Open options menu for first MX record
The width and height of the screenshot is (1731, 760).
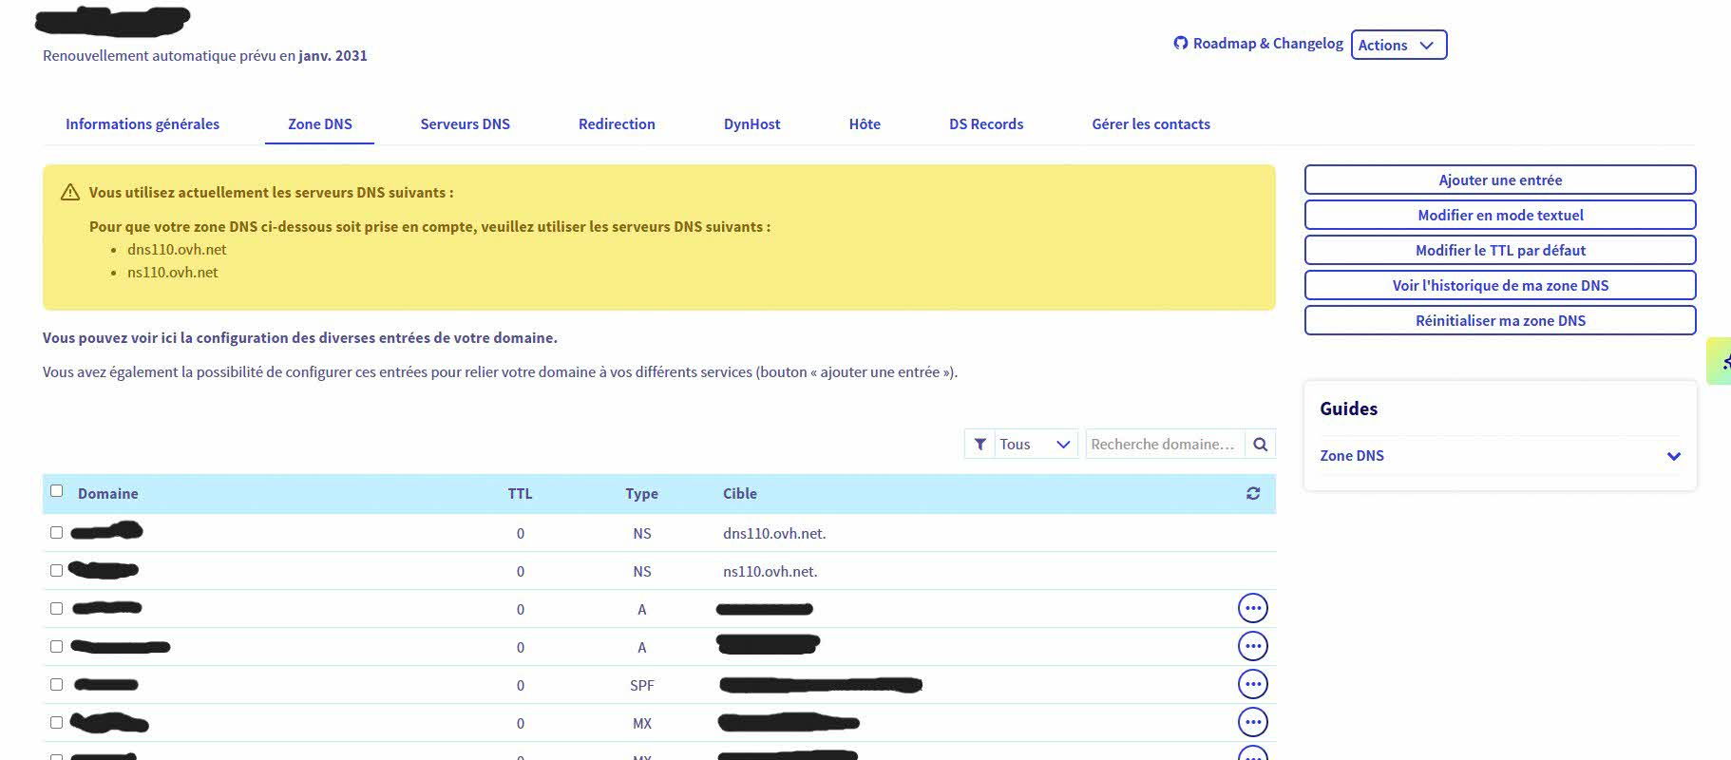click(x=1252, y=722)
